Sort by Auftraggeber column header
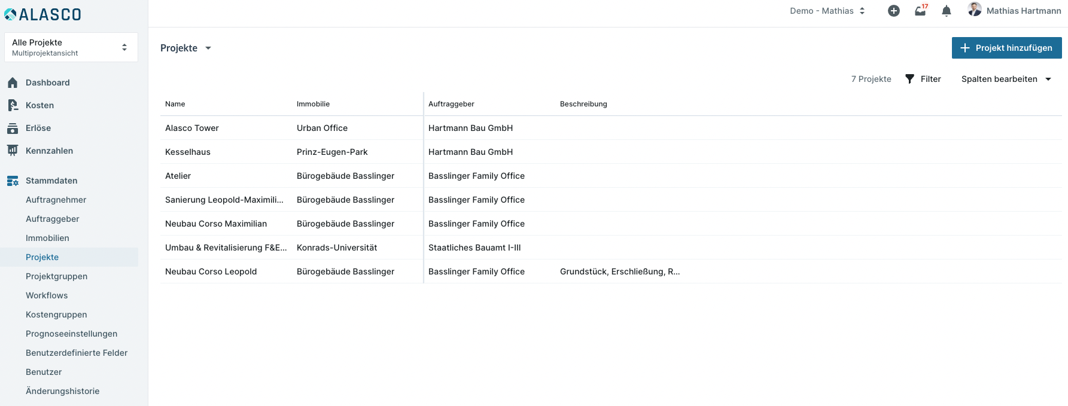Screen dimensions: 1068x406 pyautogui.click(x=452, y=104)
